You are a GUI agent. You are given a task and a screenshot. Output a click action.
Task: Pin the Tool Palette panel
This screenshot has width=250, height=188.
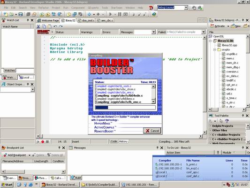243,115
